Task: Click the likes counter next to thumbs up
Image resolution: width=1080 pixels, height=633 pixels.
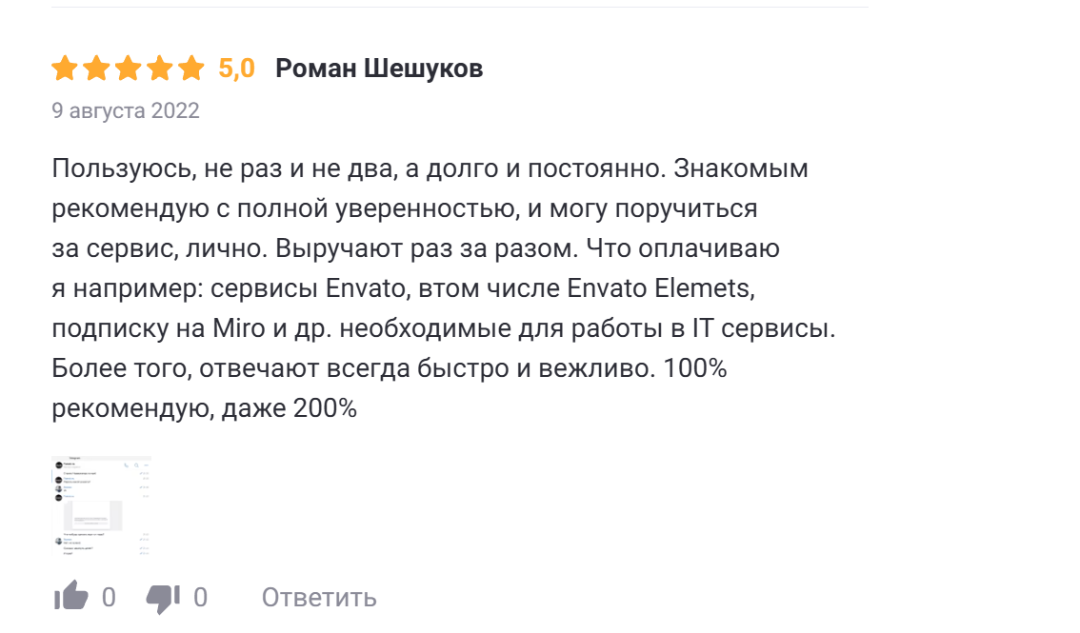Action: (109, 597)
